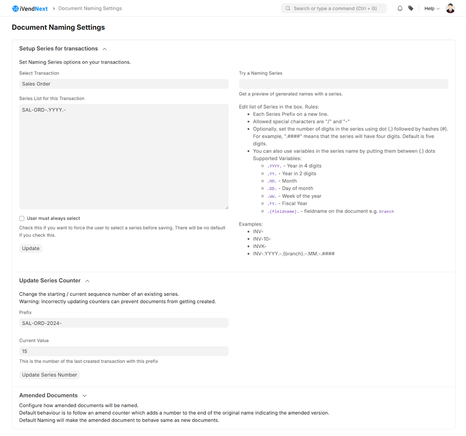This screenshot has width=466, height=436.
Task: Click the Update button
Action: 31,249
